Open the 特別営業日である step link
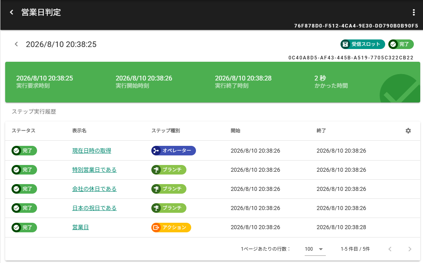The height and width of the screenshot is (263, 423). [x=94, y=170]
